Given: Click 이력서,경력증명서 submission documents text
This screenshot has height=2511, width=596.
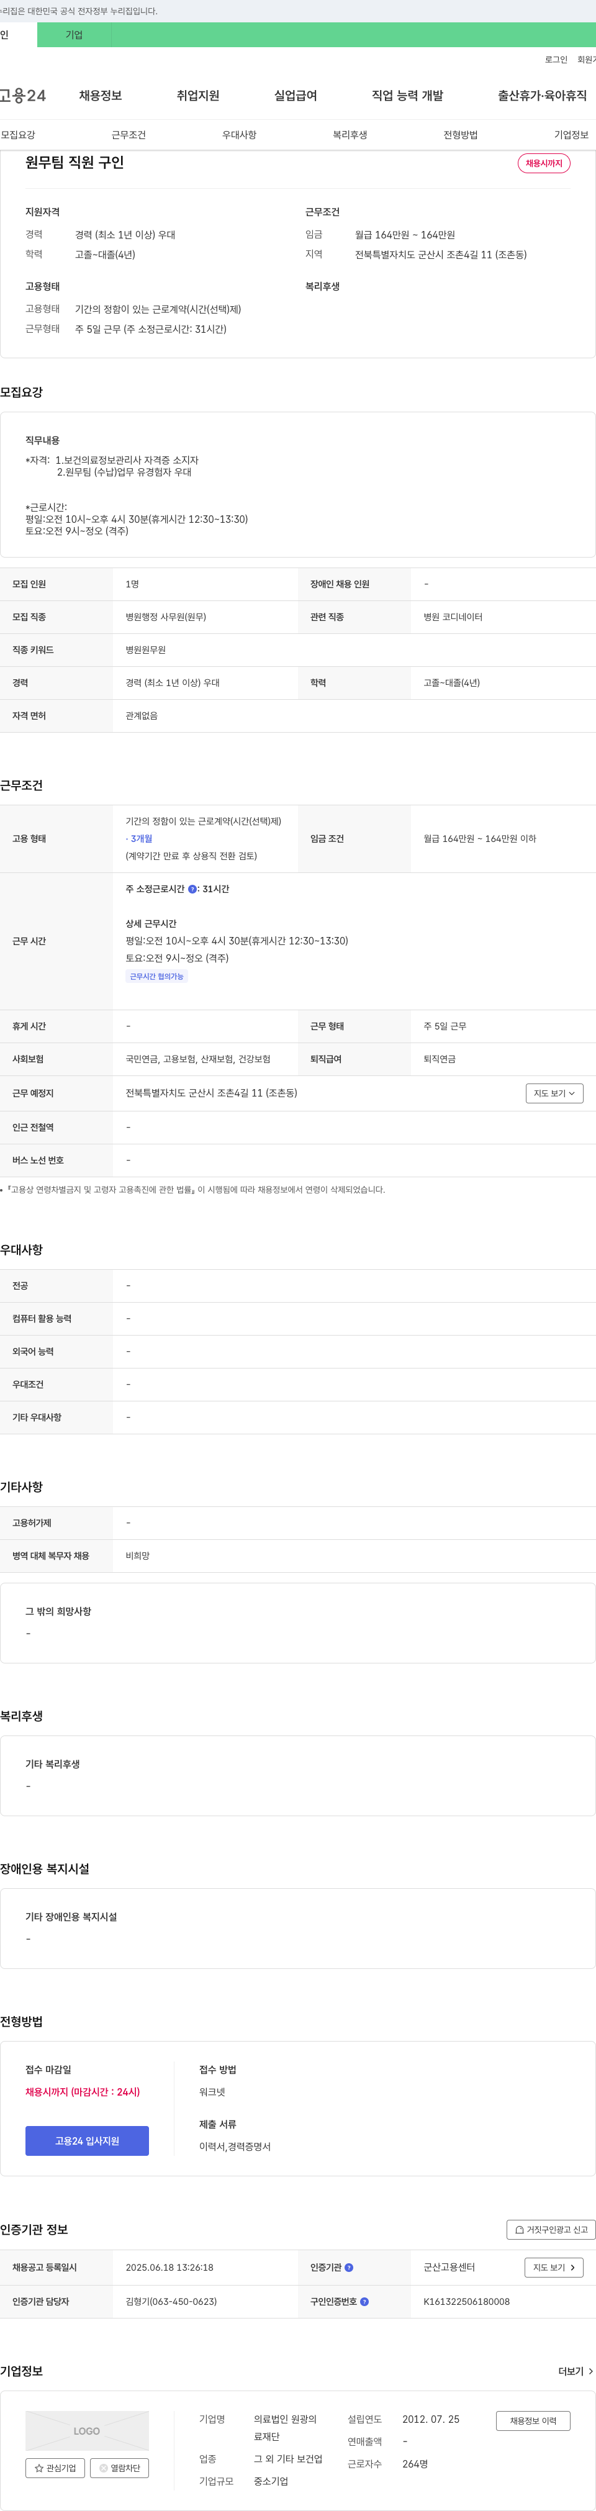Looking at the screenshot, I should pos(235,2147).
